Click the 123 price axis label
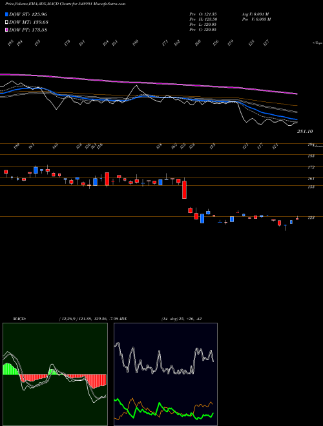 pos(311,218)
